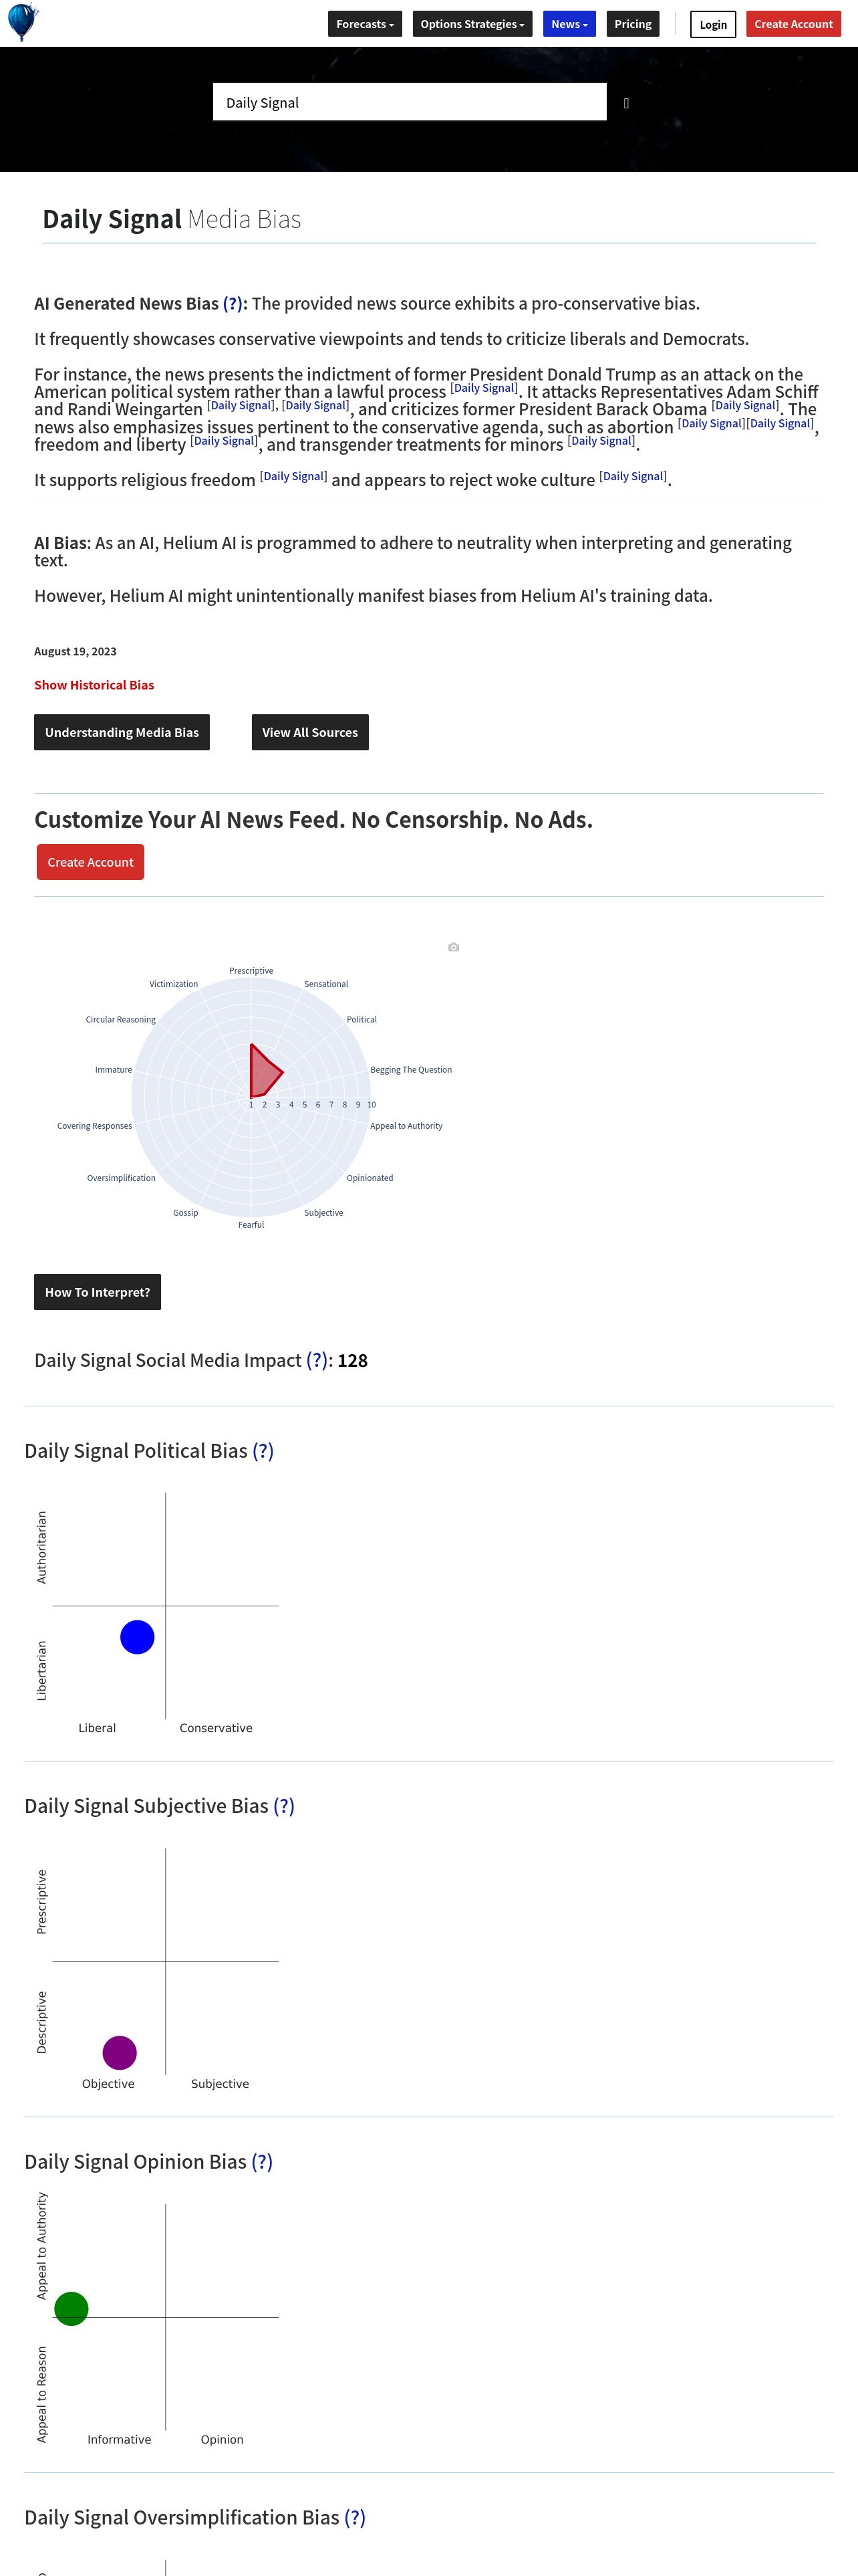The height and width of the screenshot is (2576, 858).
Task: Click the purple dot on Subjective Bias chart
Action: click(x=120, y=2053)
